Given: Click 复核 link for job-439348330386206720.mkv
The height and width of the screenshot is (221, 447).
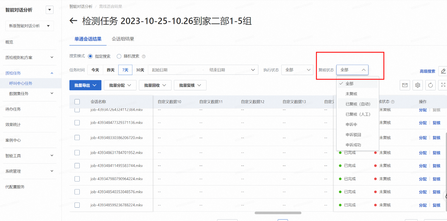Looking at the screenshot, I should coord(436,138).
